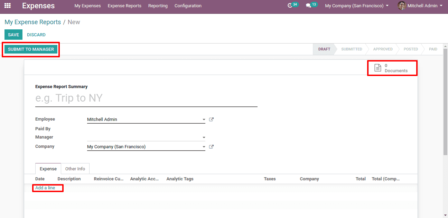Click the Documents smart button

click(x=392, y=68)
